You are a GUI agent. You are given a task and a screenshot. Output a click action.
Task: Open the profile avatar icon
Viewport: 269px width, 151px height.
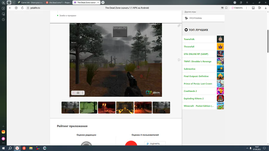[235, 3]
